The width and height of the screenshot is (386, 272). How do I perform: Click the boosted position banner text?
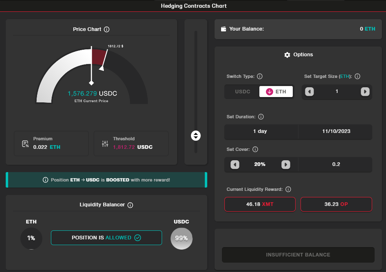click(x=110, y=180)
